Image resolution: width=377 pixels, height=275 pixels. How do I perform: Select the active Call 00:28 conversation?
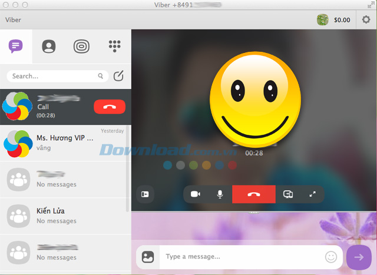[65, 107]
